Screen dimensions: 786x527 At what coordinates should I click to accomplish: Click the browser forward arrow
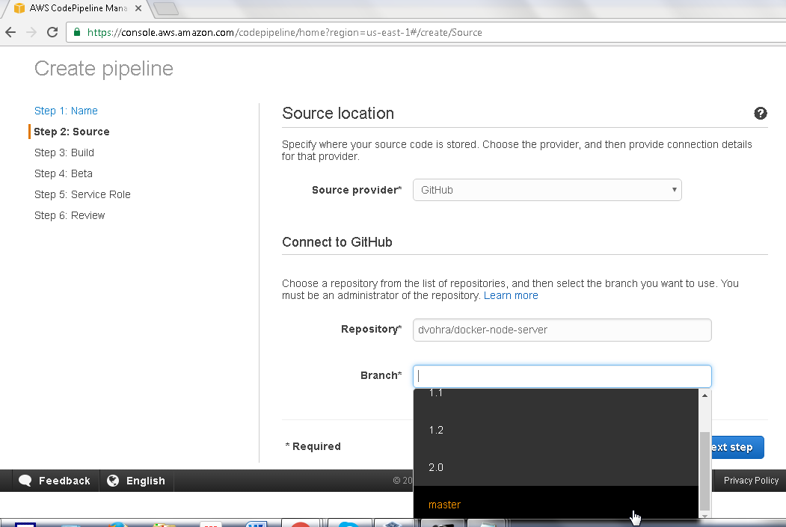(x=31, y=33)
